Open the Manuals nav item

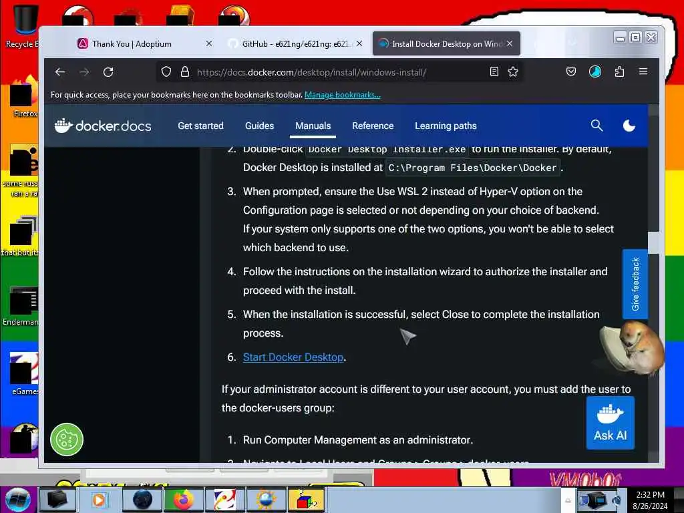point(313,126)
